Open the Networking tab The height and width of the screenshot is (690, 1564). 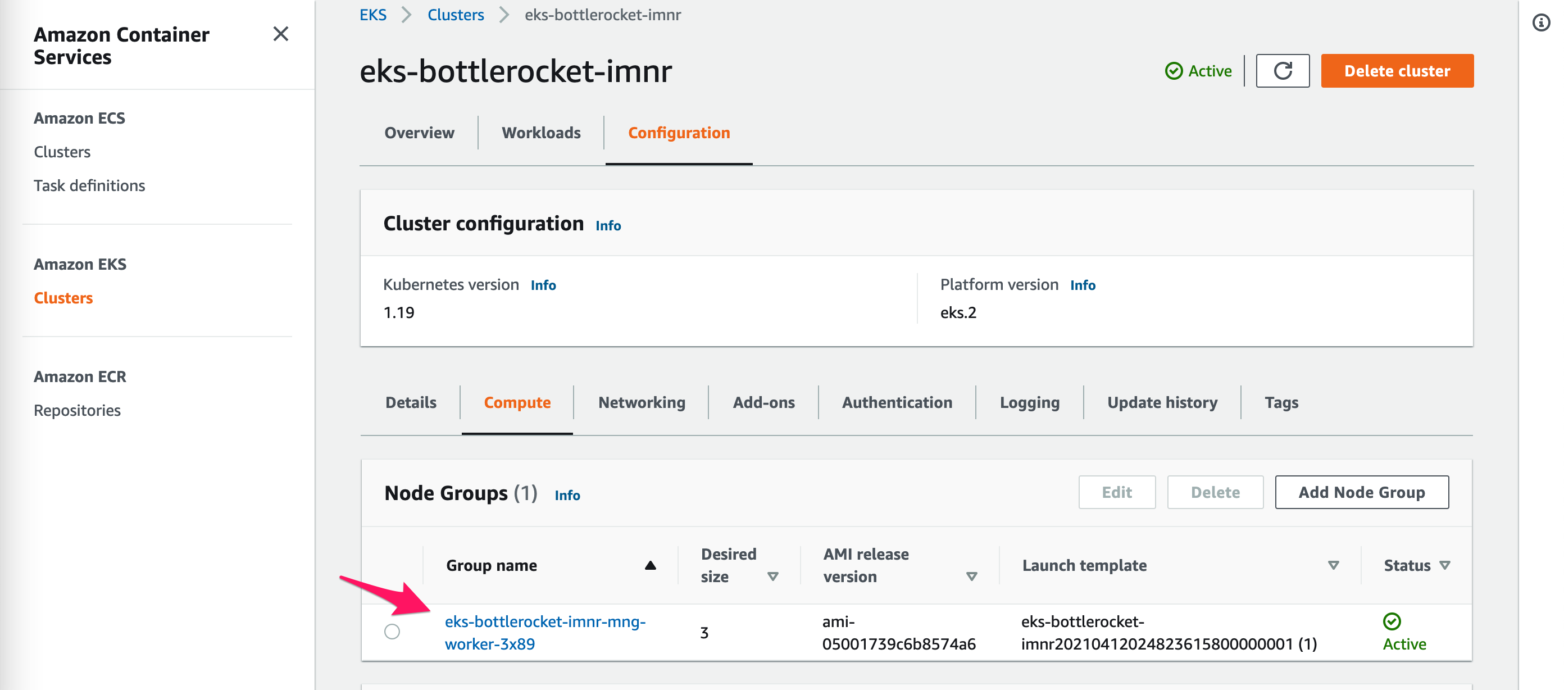641,402
